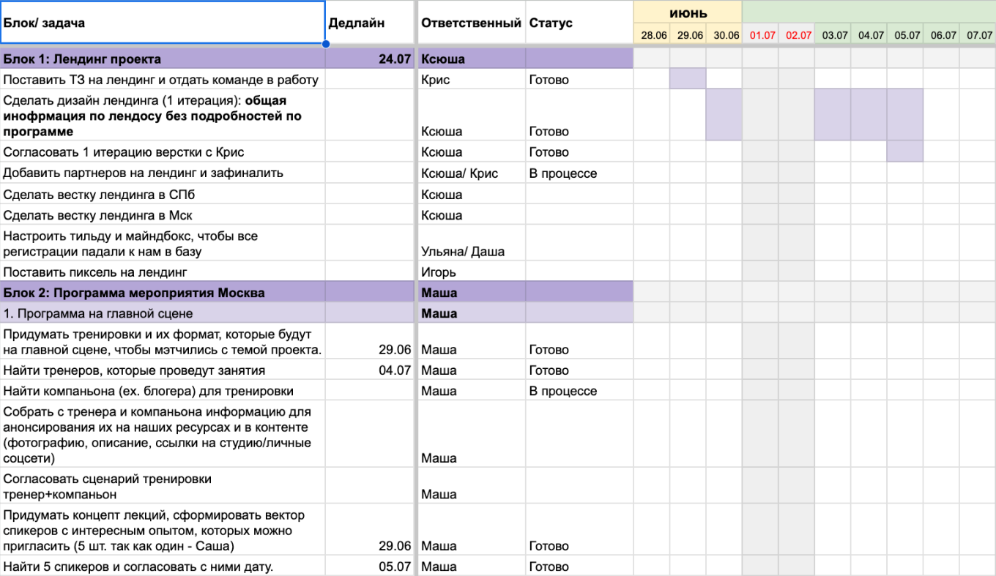Select the 03.07 date column header
Image resolution: width=996 pixels, height=576 pixels.
click(833, 34)
